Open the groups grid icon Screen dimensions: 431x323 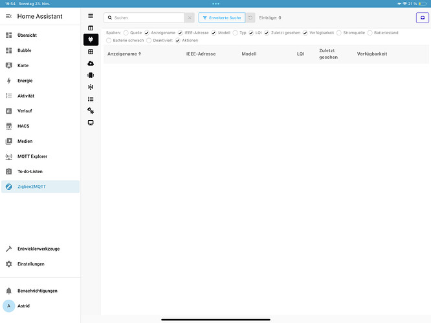(x=91, y=52)
